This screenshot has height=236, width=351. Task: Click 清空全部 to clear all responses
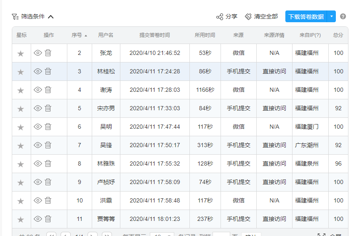[261, 17]
